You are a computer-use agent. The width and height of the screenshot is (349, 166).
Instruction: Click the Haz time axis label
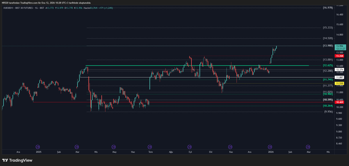(x=133, y=152)
